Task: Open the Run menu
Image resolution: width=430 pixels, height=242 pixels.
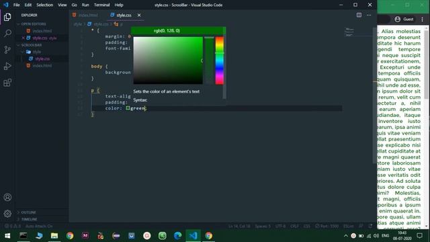Action: click(85, 5)
